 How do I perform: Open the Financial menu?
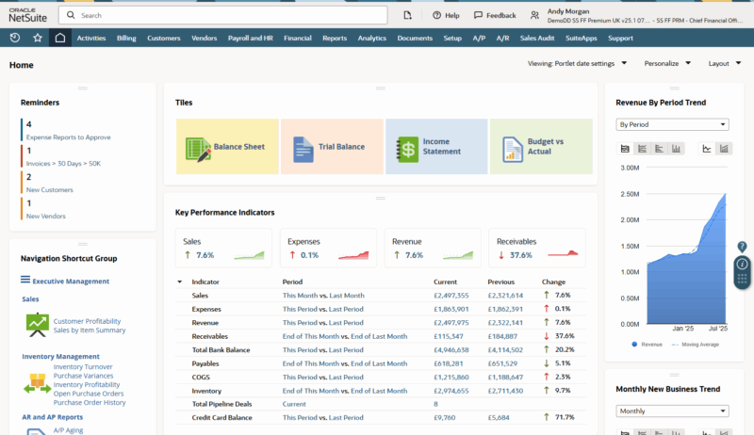297,39
